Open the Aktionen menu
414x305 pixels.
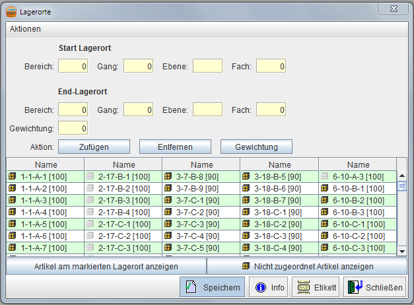(25, 29)
